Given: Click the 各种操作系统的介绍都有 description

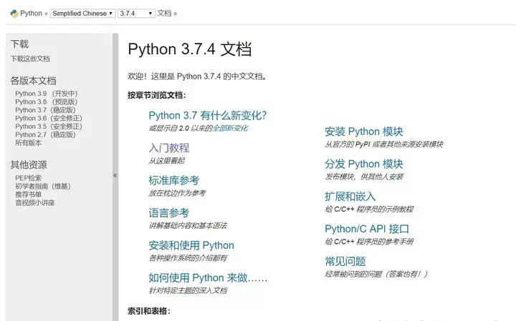Looking at the screenshot, I should tap(188, 258).
